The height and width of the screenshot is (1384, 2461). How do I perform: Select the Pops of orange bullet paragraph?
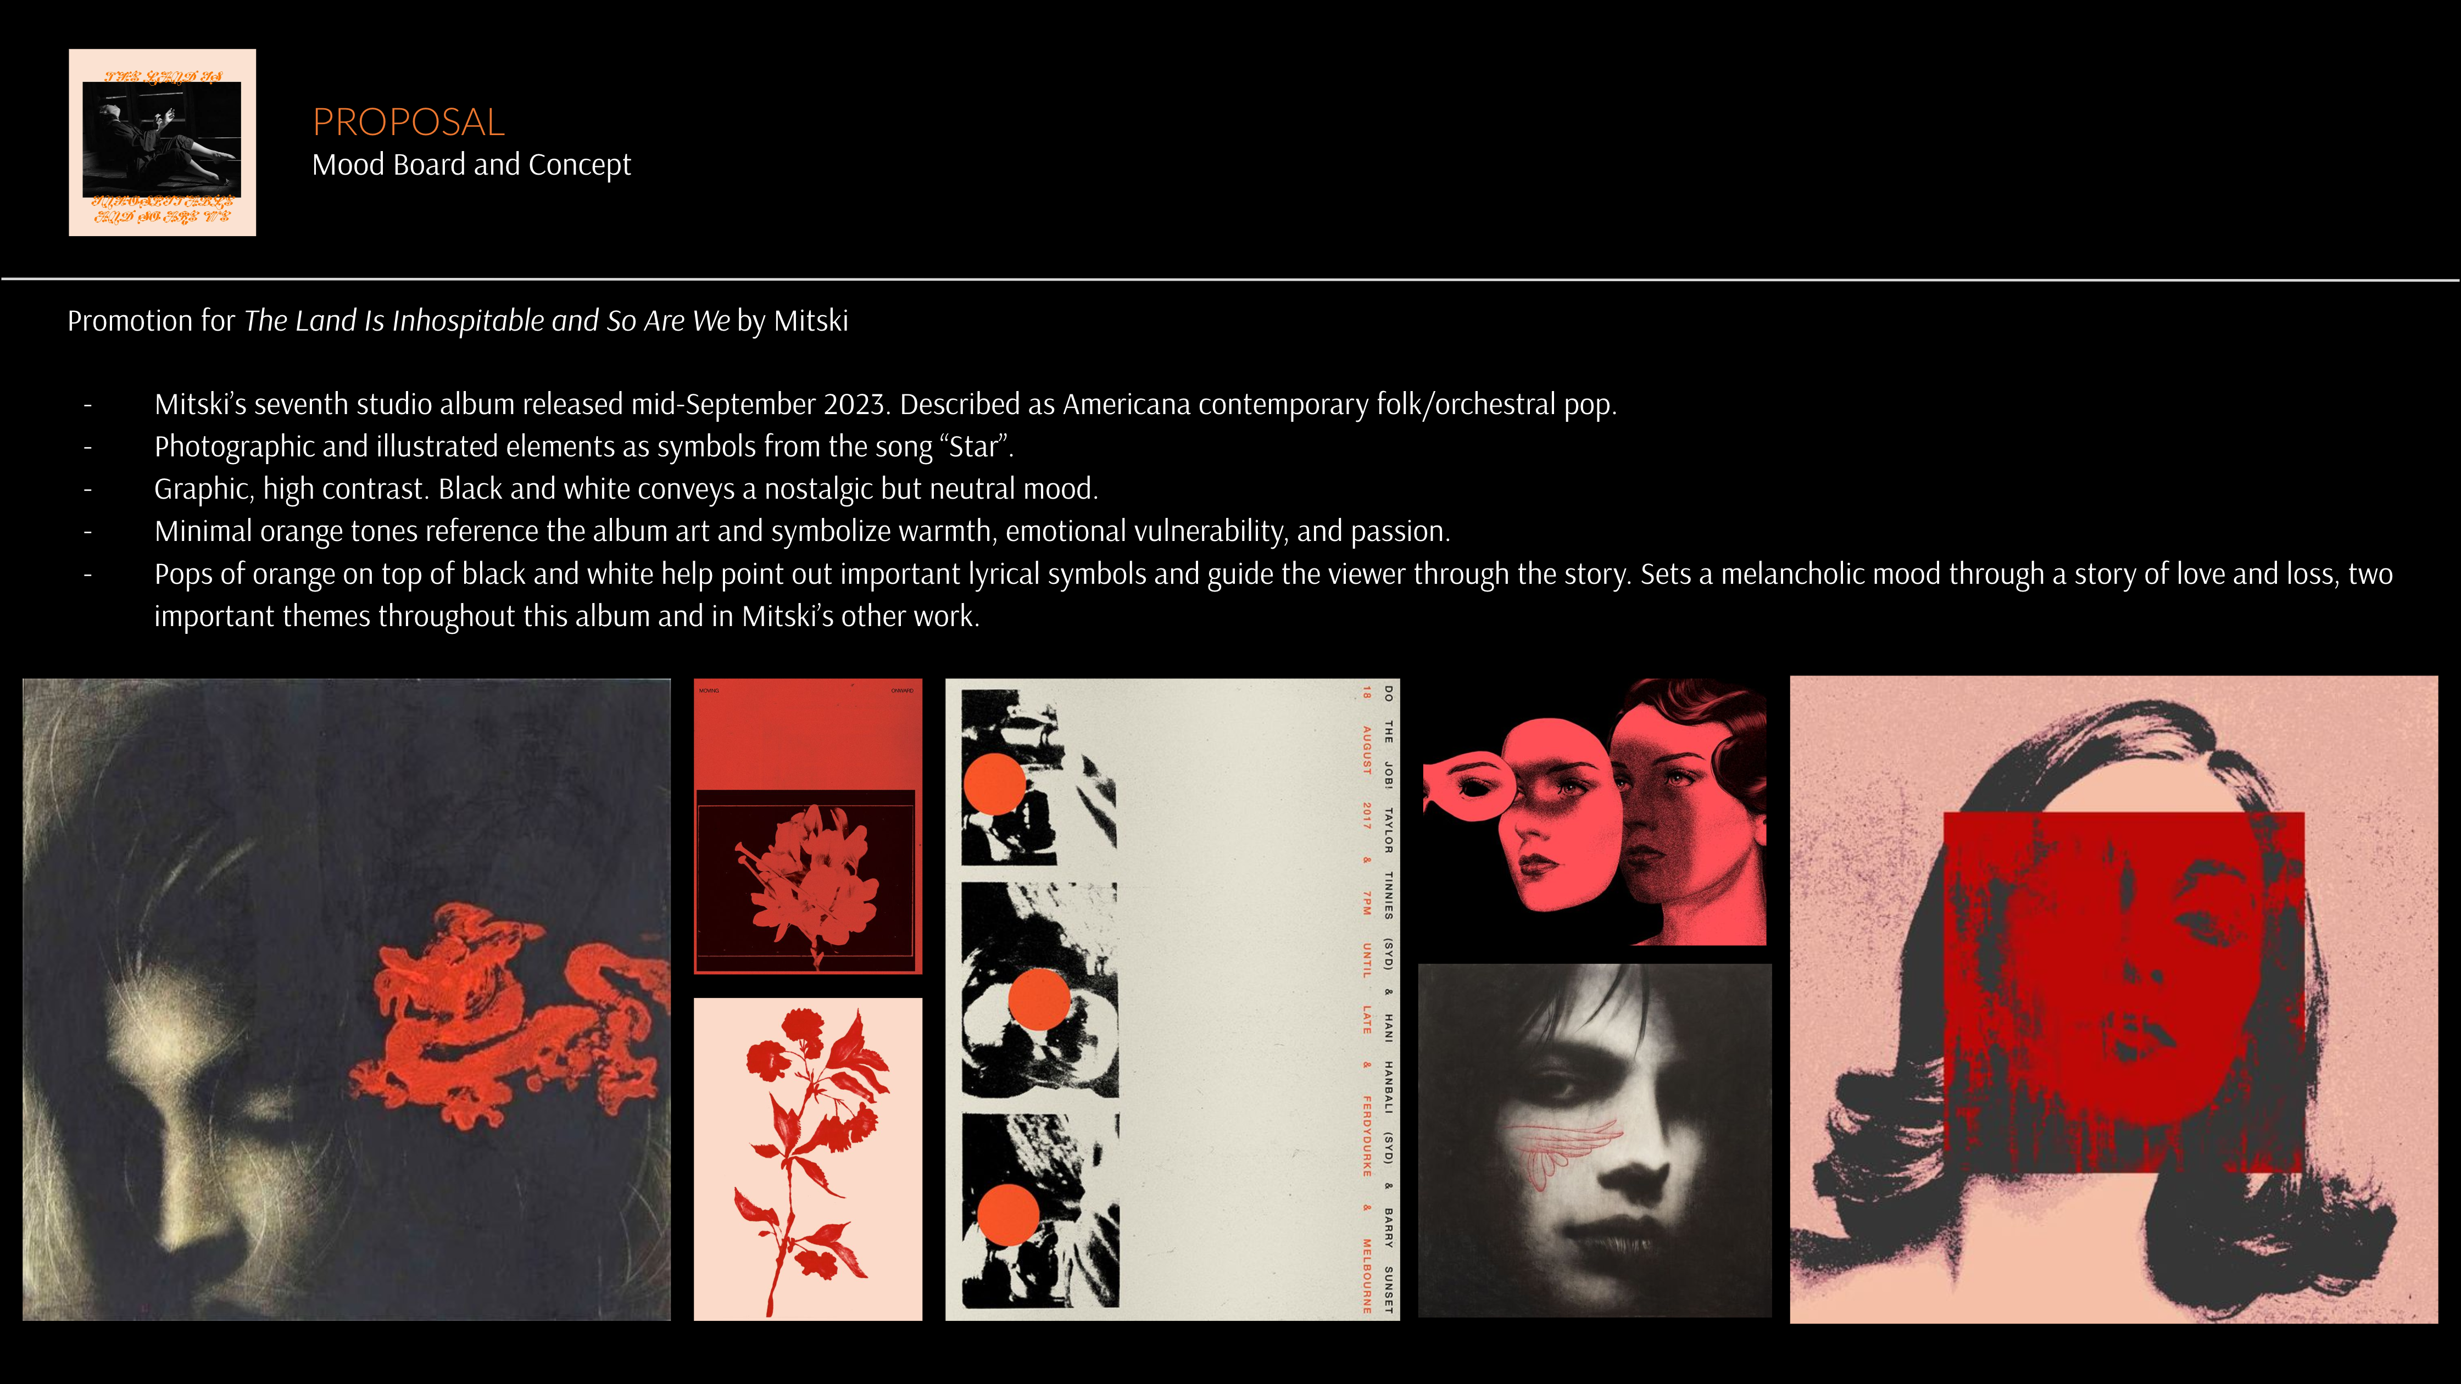pos(1273,595)
